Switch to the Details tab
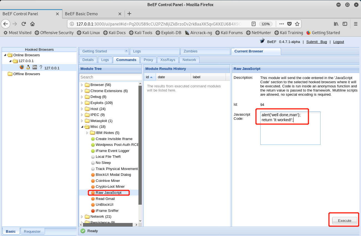The height and width of the screenshot is (236, 361). pos(88,60)
